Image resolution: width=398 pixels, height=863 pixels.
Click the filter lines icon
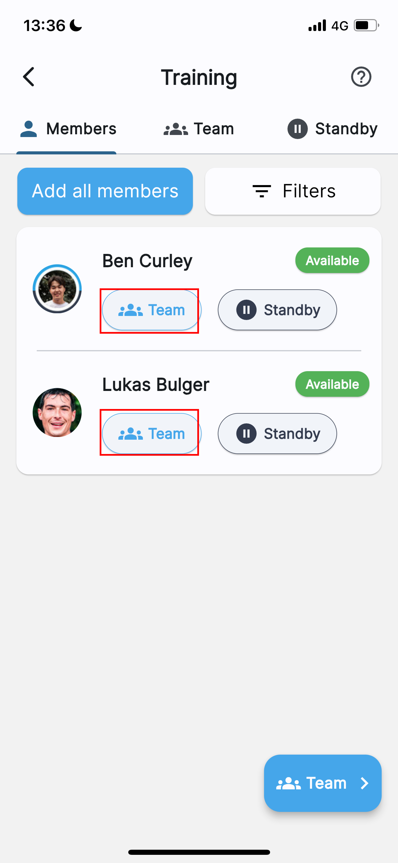[x=262, y=191]
